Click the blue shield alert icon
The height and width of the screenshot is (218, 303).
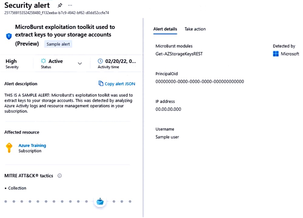click(x=9, y=36)
